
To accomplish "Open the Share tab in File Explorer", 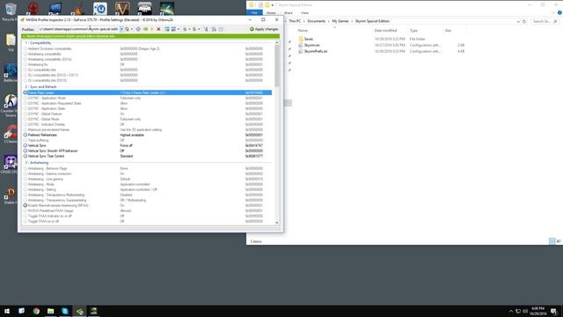I will [x=289, y=13].
